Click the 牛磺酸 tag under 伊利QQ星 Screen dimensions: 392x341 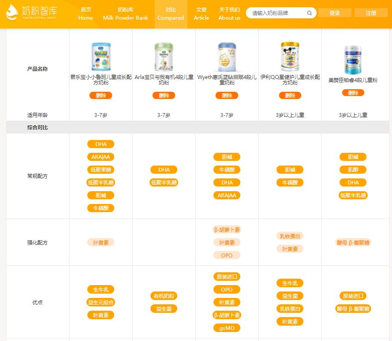pyautogui.click(x=290, y=182)
